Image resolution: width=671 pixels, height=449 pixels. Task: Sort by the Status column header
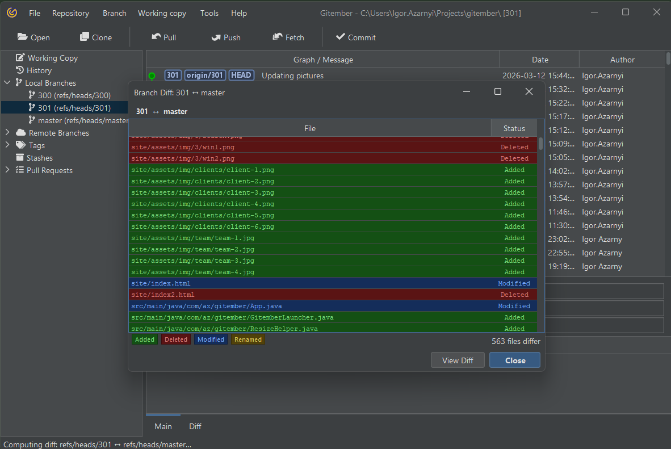pos(514,128)
